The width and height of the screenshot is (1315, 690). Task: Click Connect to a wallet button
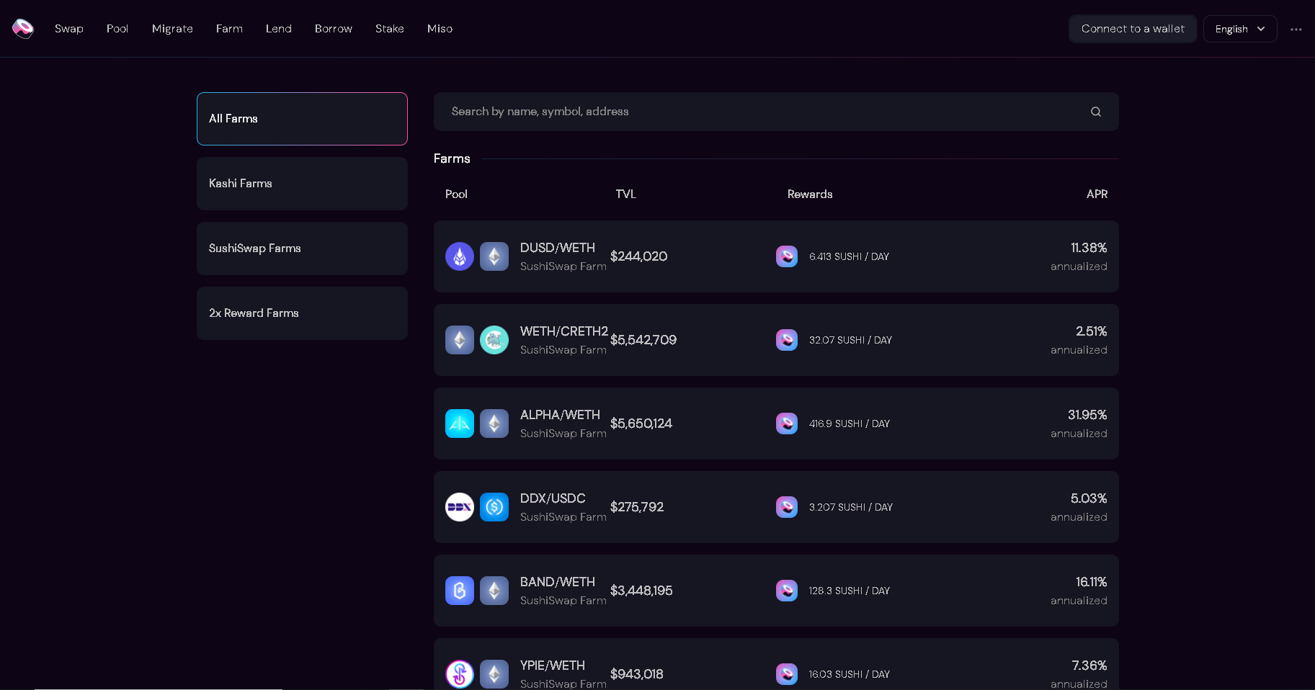(x=1133, y=29)
